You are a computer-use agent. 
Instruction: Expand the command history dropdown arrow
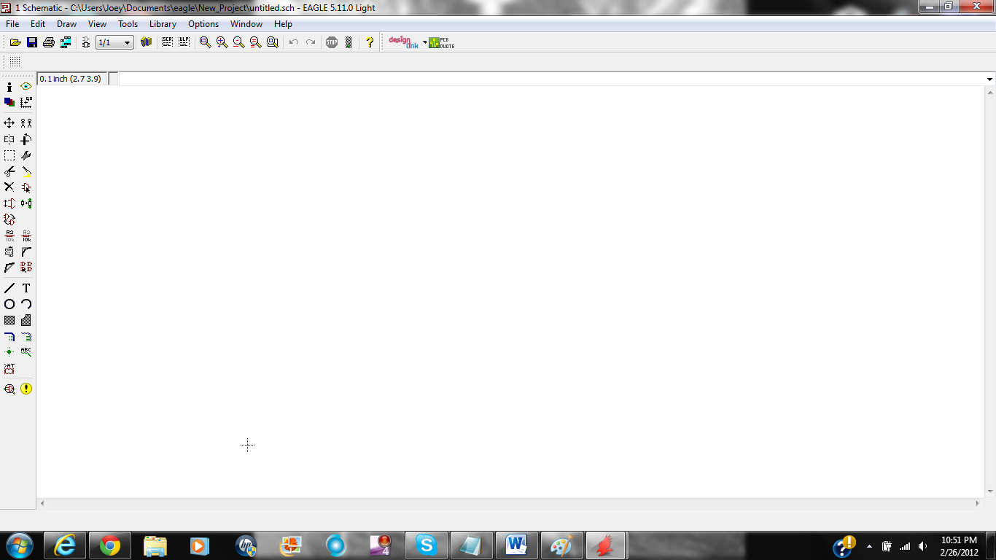point(989,79)
